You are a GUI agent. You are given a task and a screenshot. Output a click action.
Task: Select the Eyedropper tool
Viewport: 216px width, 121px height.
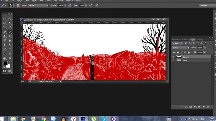[x=10, y=28]
